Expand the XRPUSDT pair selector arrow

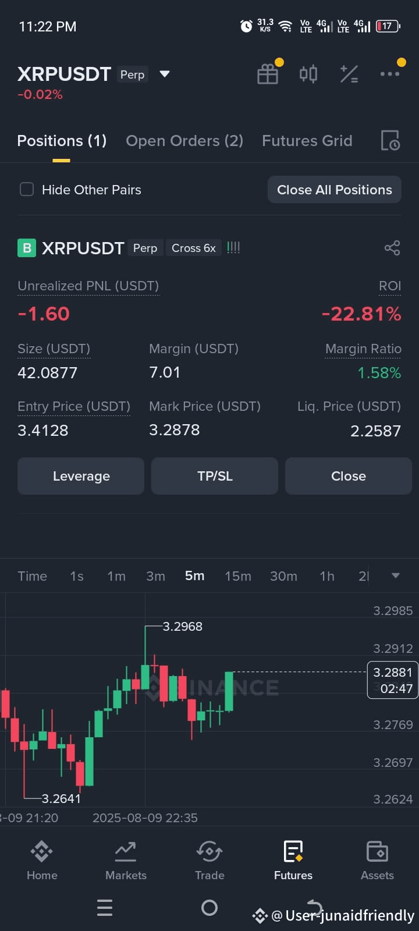(165, 74)
